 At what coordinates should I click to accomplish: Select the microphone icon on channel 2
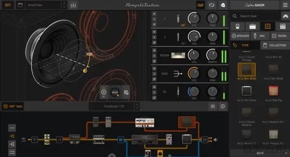click(x=178, y=37)
